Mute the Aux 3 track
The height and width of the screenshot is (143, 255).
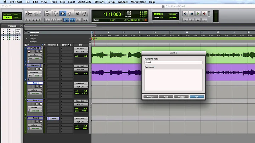click(x=41, y=121)
